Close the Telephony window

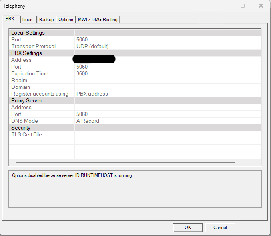261,6
